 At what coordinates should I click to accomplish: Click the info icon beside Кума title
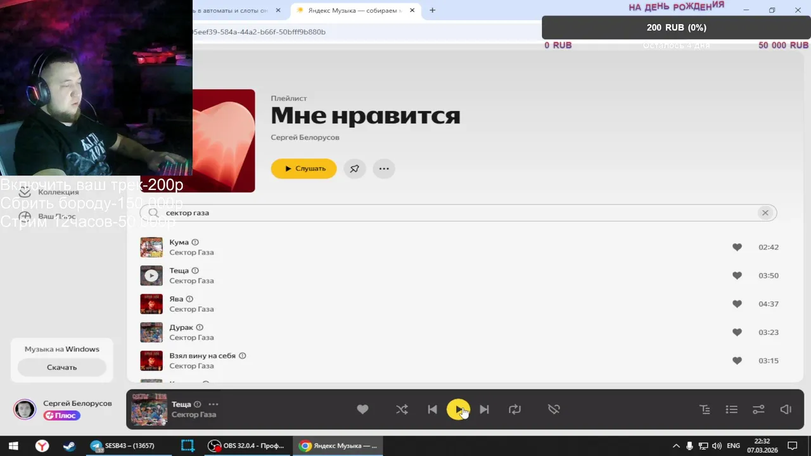[195, 242]
